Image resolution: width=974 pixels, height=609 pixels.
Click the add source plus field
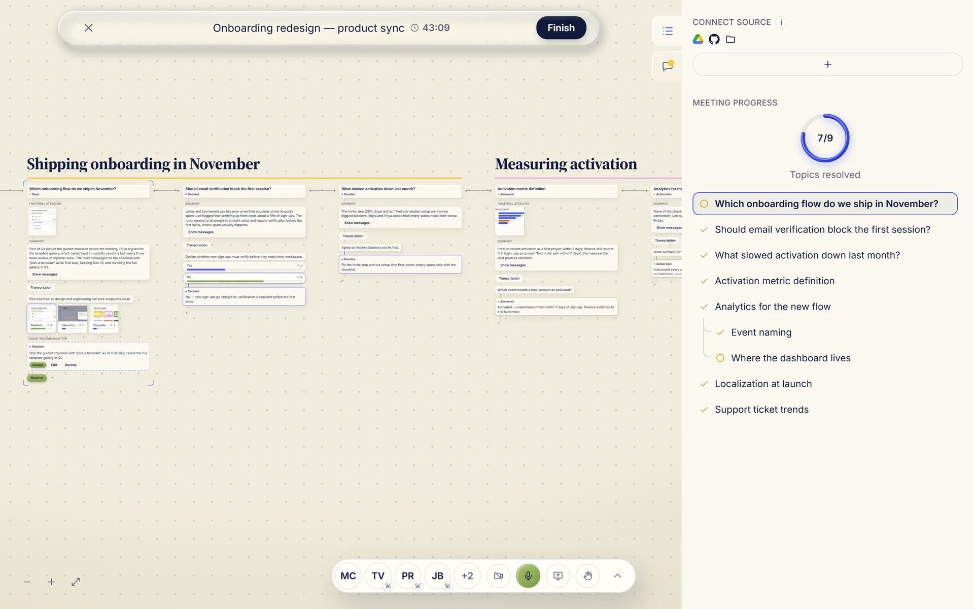(x=827, y=64)
